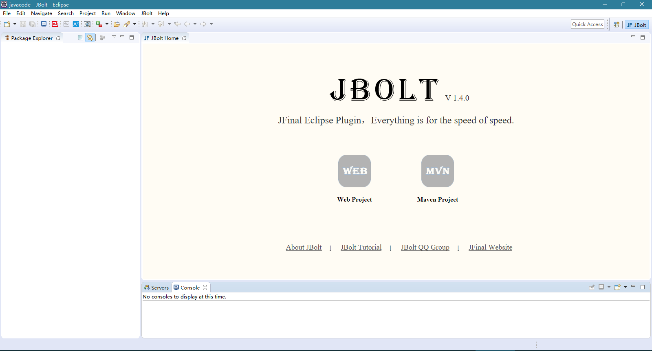The image size is (652, 351).
Task: Open the Forward history dropdown arrow
Action: click(211, 24)
